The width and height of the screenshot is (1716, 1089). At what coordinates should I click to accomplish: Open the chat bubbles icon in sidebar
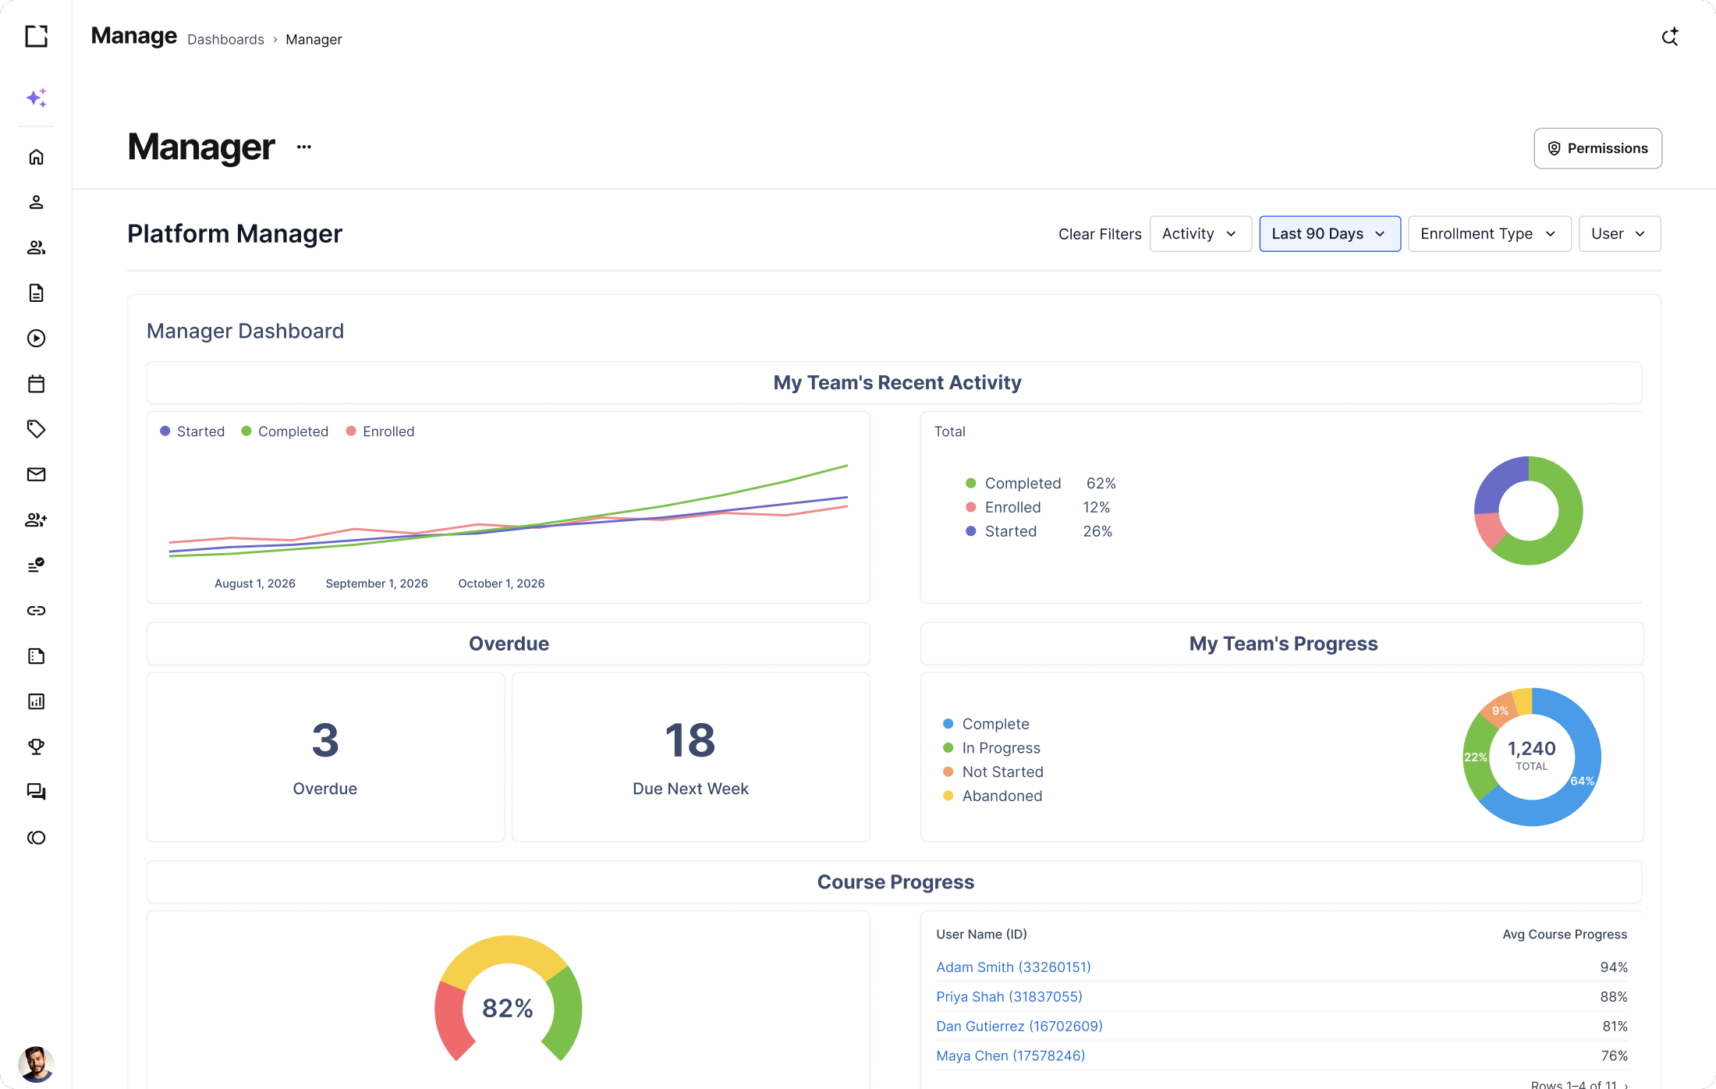(36, 792)
